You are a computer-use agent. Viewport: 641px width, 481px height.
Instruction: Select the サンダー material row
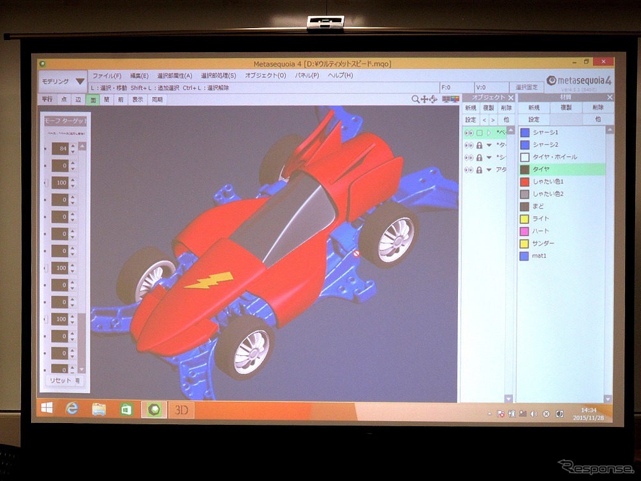562,243
